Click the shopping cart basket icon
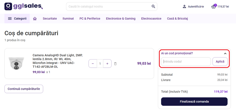Screen dimensions: 236x111 214,7
